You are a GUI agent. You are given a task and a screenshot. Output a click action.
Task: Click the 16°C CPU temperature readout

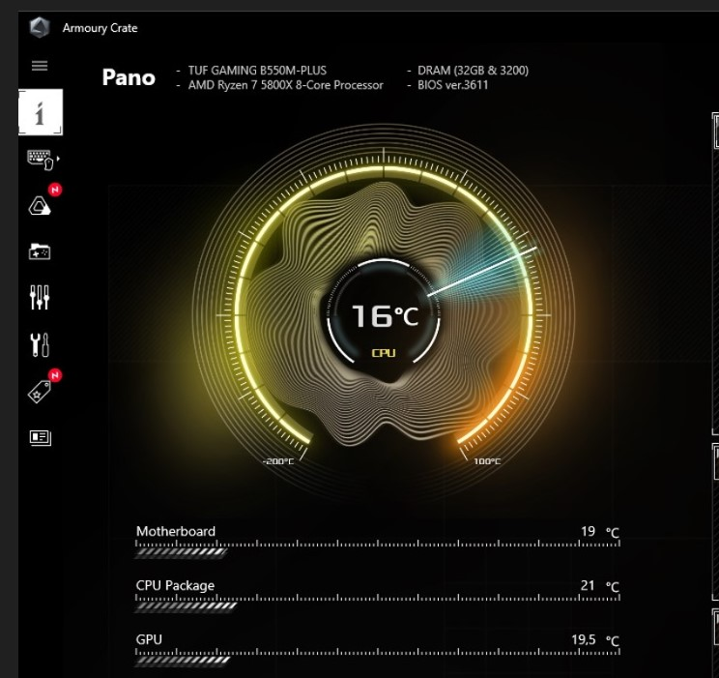(x=385, y=316)
